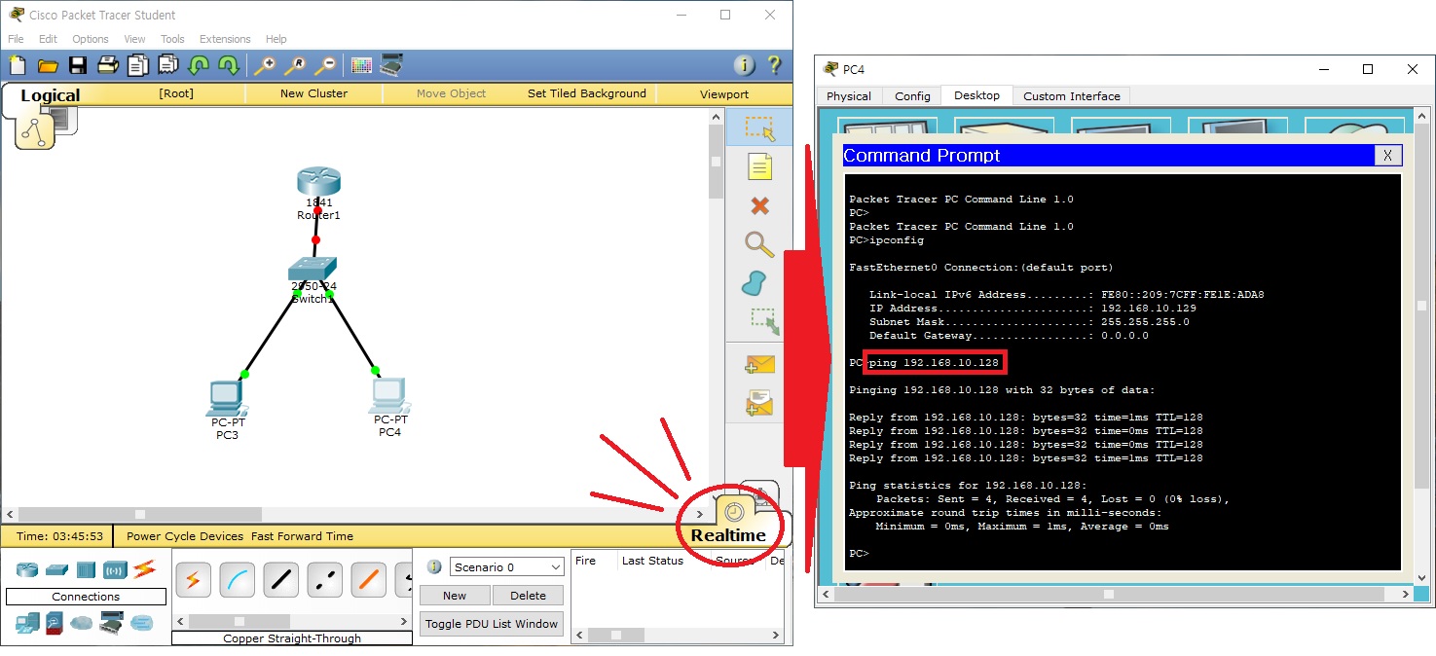Pick the orange Fiber cable connection
Image resolution: width=1436 pixels, height=656 pixels.
click(368, 580)
